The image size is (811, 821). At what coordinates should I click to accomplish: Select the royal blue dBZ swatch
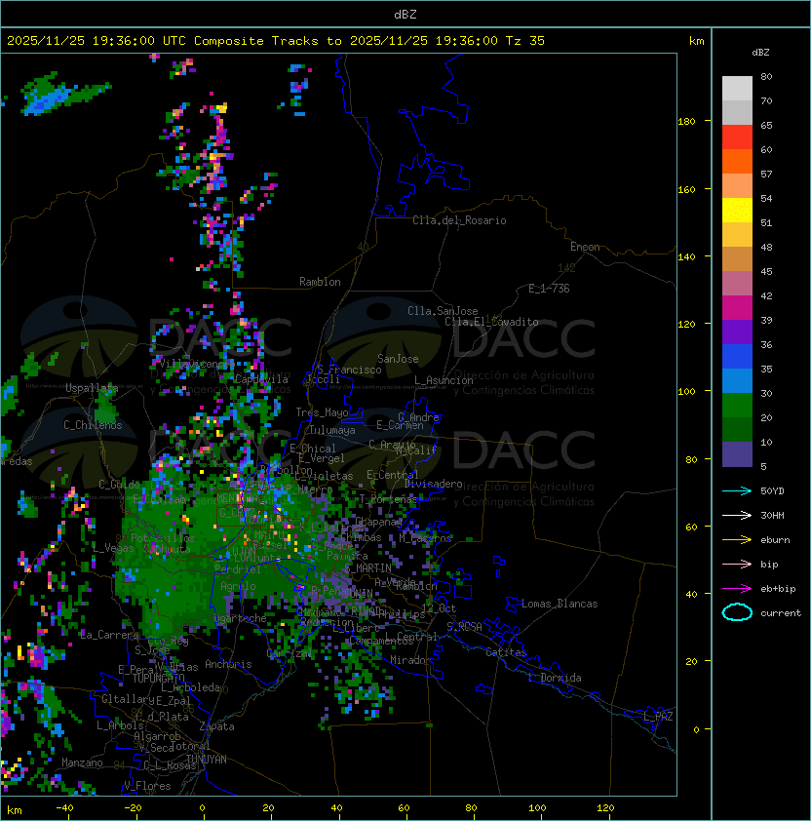(x=737, y=356)
